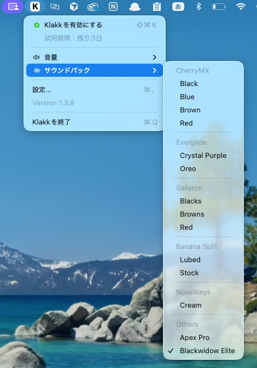Choose NovelKeys Cream sound pack
Image resolution: width=257 pixels, height=368 pixels.
[203, 305]
